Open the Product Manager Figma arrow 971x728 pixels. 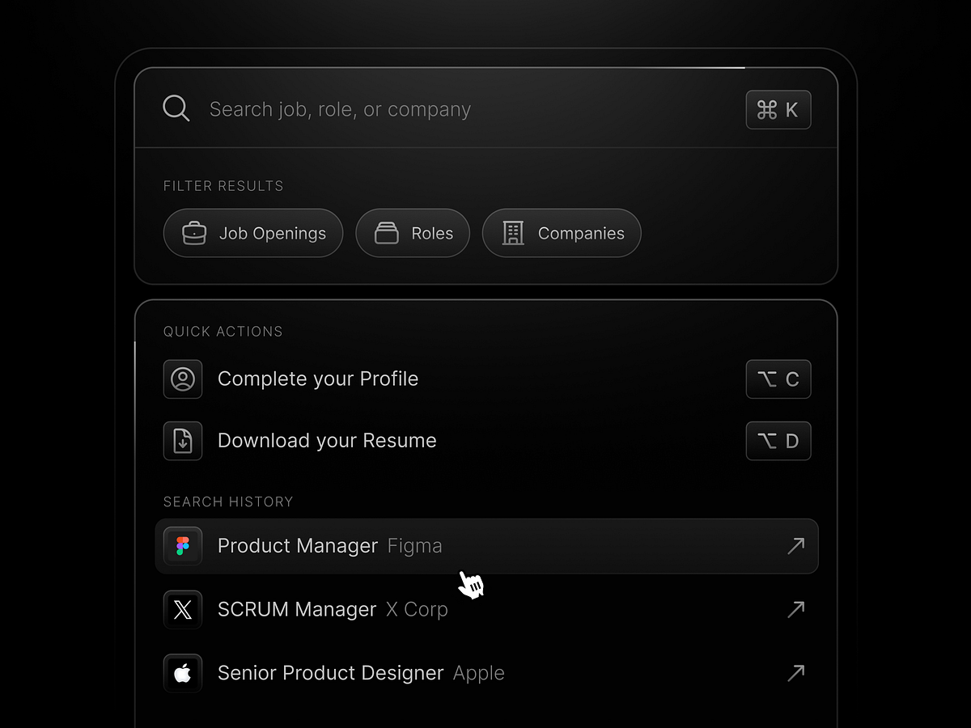(795, 546)
